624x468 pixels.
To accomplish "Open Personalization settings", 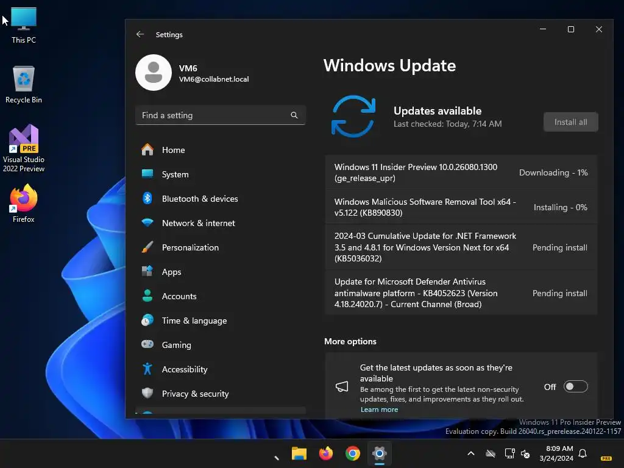I will coord(220,247).
